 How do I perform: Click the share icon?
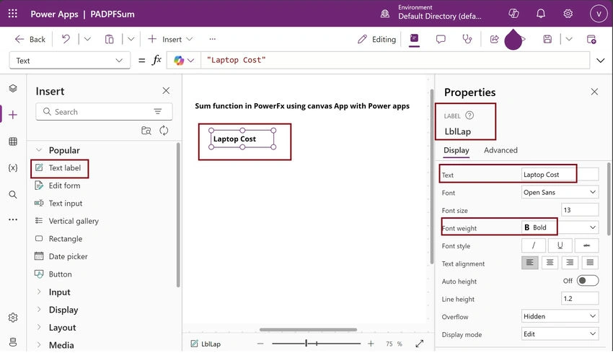click(x=494, y=39)
